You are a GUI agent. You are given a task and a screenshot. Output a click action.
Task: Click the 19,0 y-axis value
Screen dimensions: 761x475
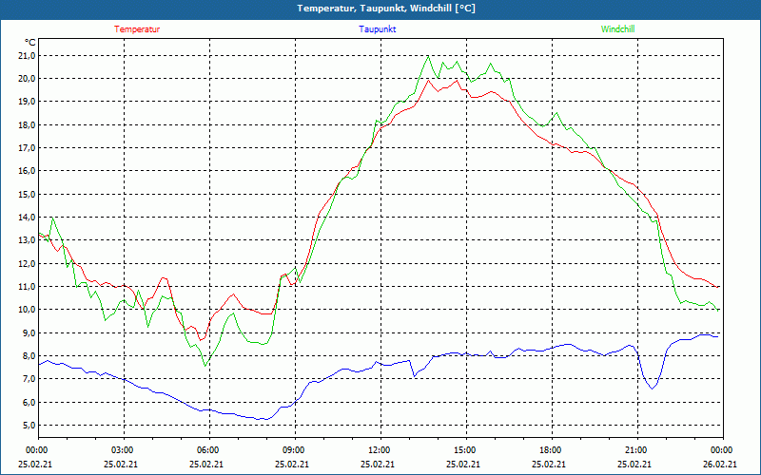(28, 102)
